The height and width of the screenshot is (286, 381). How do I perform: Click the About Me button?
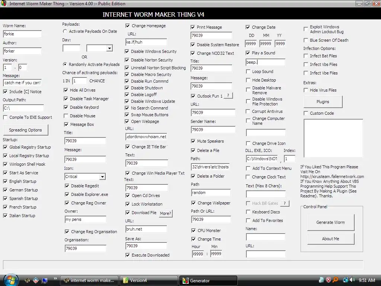tap(330, 239)
